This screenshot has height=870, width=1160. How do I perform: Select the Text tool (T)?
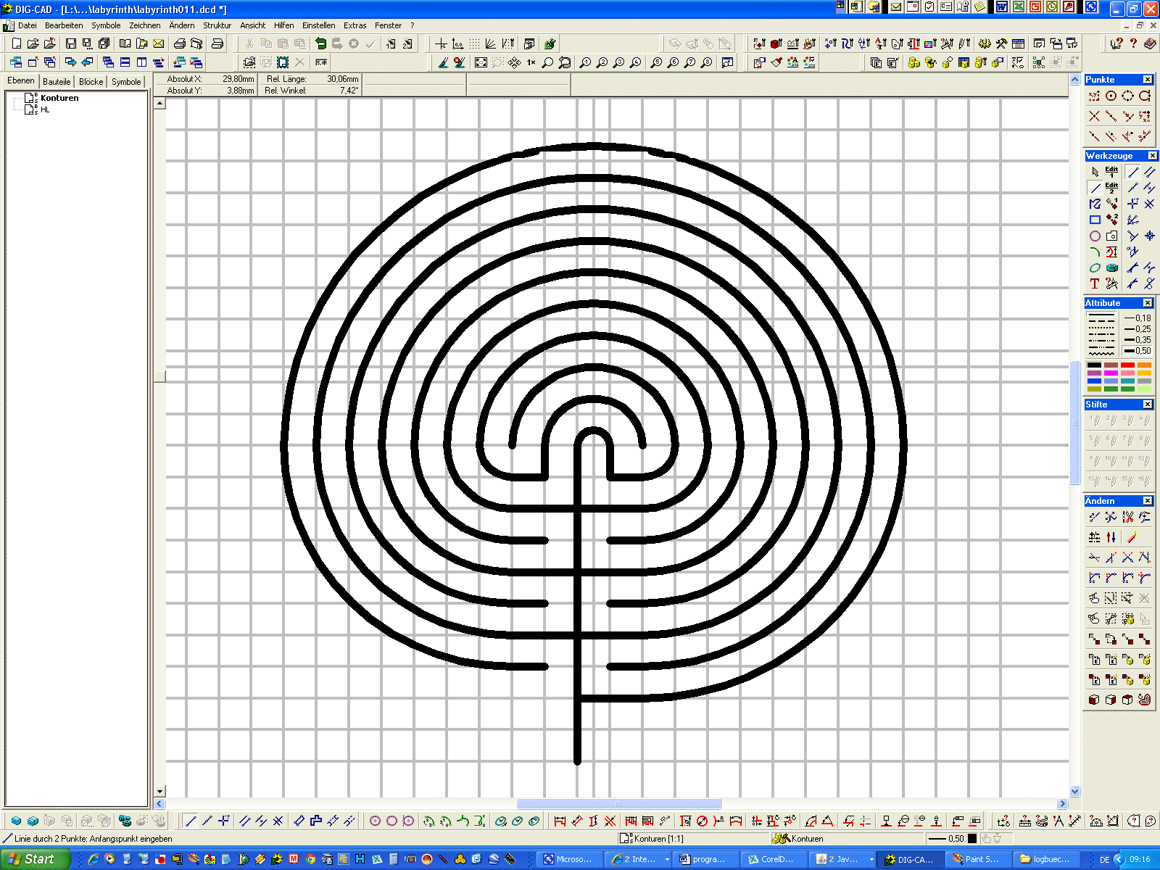(x=1095, y=283)
